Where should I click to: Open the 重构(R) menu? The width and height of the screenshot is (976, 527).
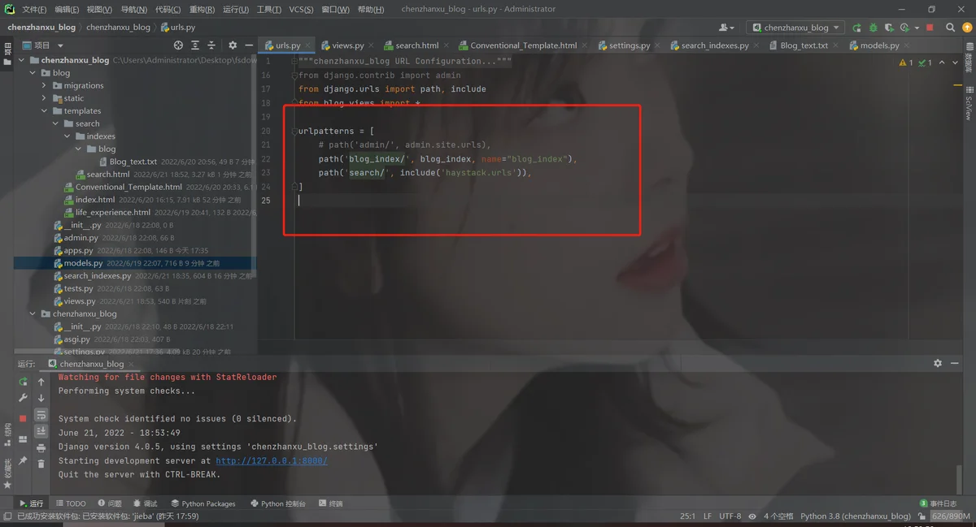[201, 10]
